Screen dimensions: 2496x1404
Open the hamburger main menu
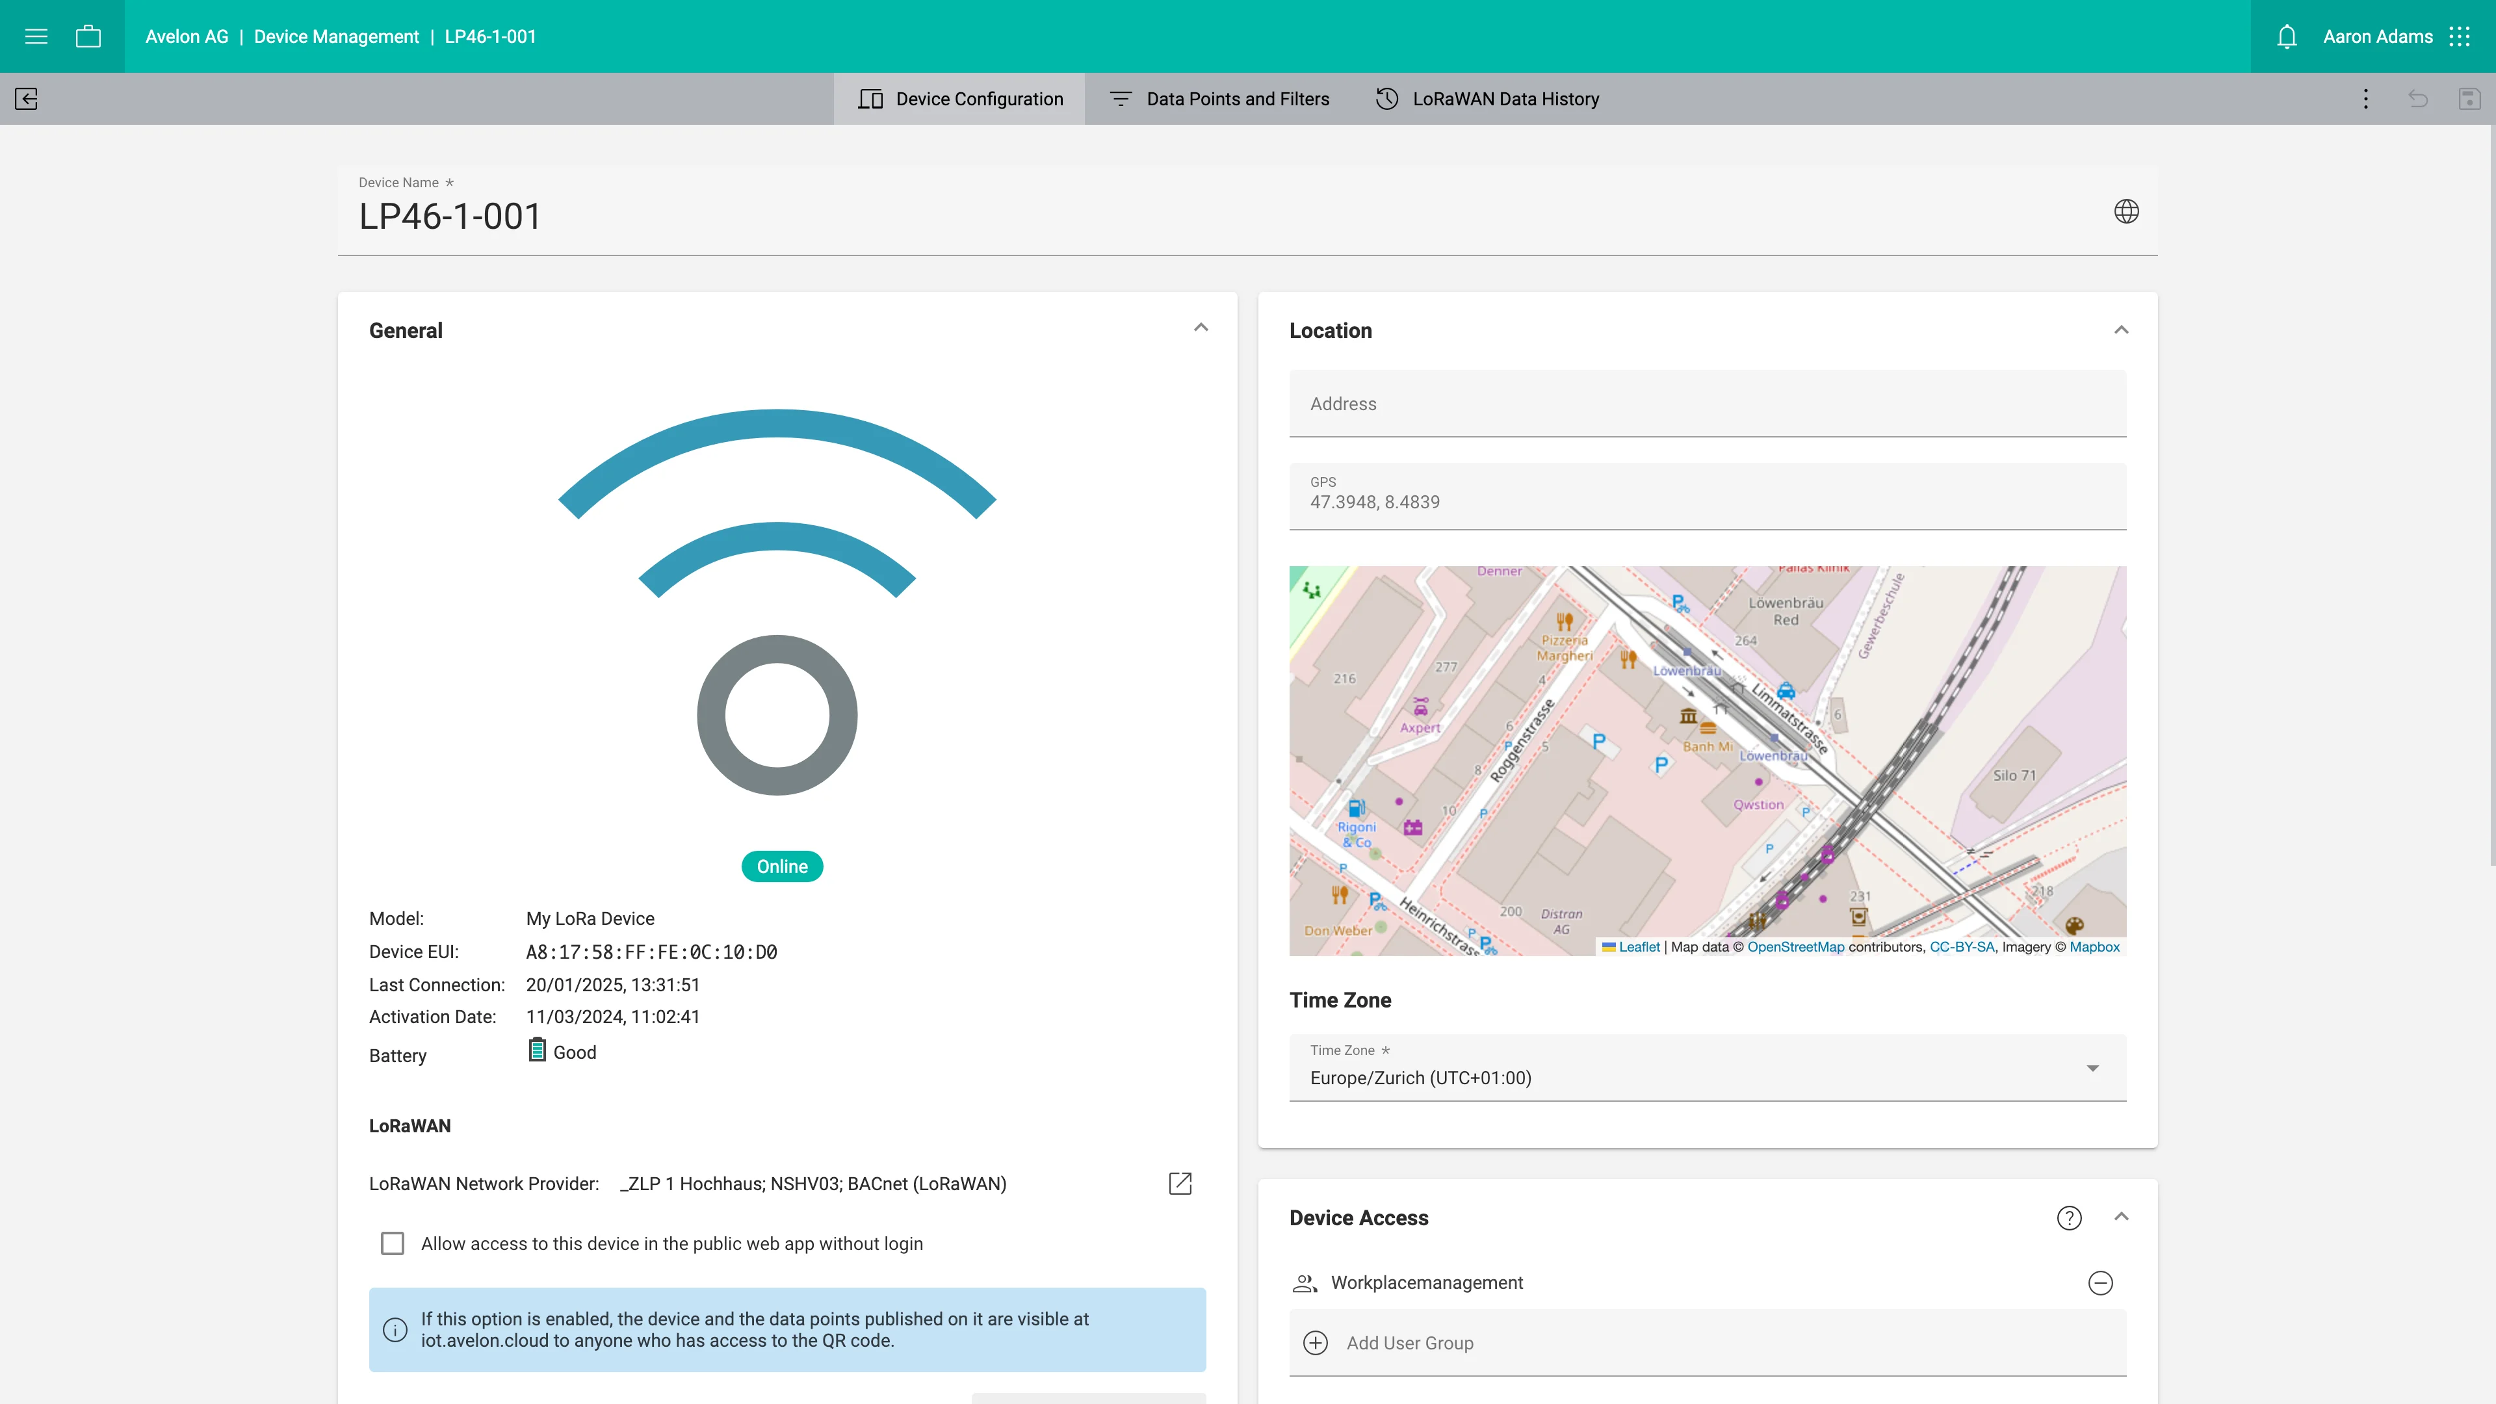point(36,37)
